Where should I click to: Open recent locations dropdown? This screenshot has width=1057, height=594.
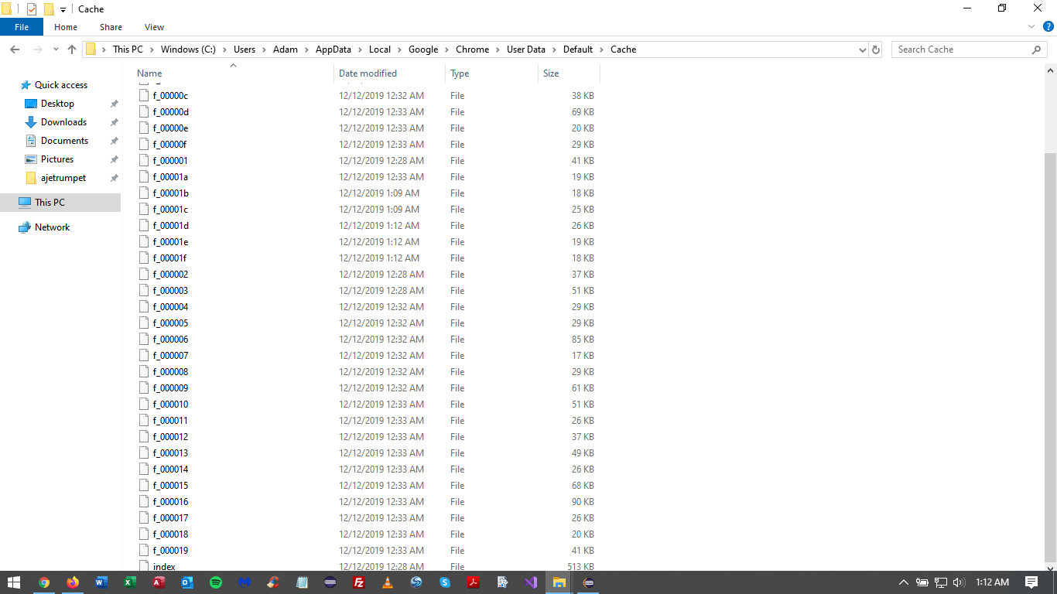coord(56,49)
